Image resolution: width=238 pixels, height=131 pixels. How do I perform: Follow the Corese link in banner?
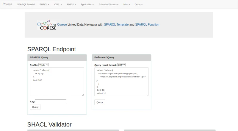point(62,24)
